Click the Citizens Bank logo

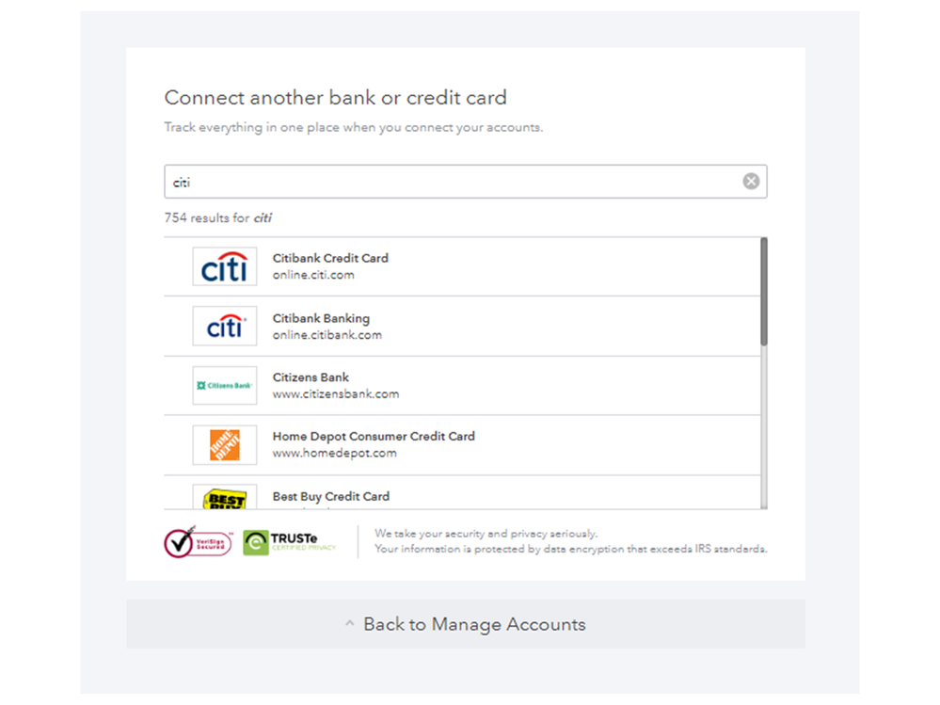coord(225,385)
